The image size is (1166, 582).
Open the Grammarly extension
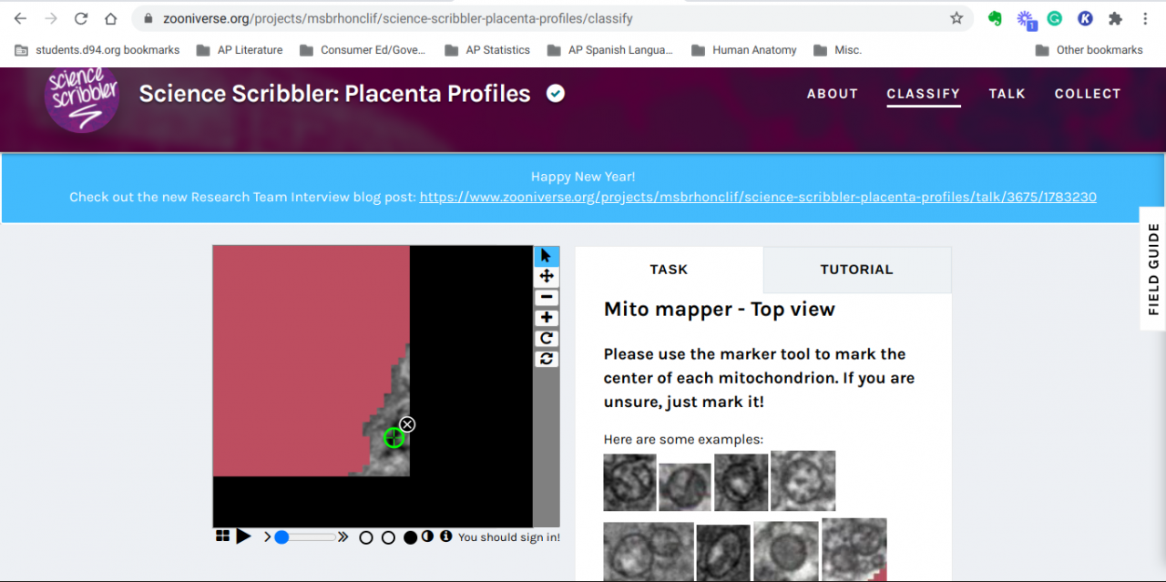pos(1055,18)
